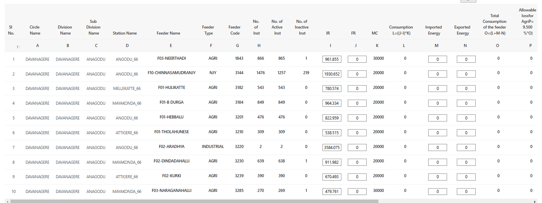The width and height of the screenshot is (542, 203).
Task: Focus FR input for F10-CHINNASAMUDRANJY row
Action: (x=357, y=74)
